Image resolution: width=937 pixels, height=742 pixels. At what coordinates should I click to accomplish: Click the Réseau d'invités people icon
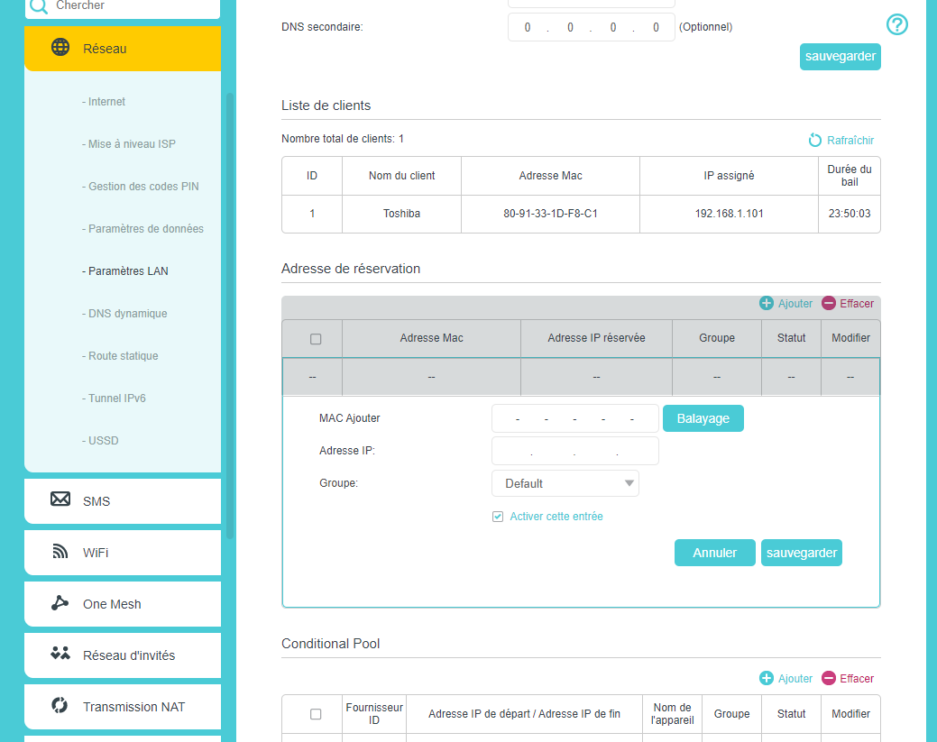coord(60,655)
